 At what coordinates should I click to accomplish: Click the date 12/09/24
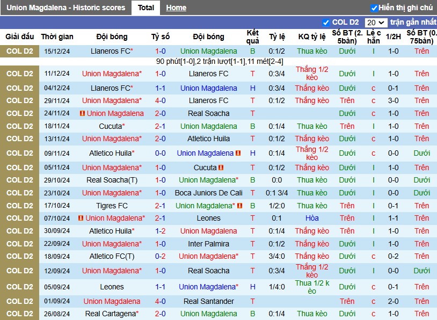point(57,271)
